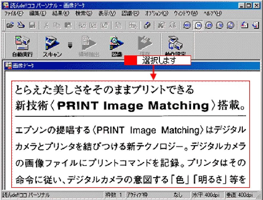Click the PRINT Image Matching heading line

point(130,105)
